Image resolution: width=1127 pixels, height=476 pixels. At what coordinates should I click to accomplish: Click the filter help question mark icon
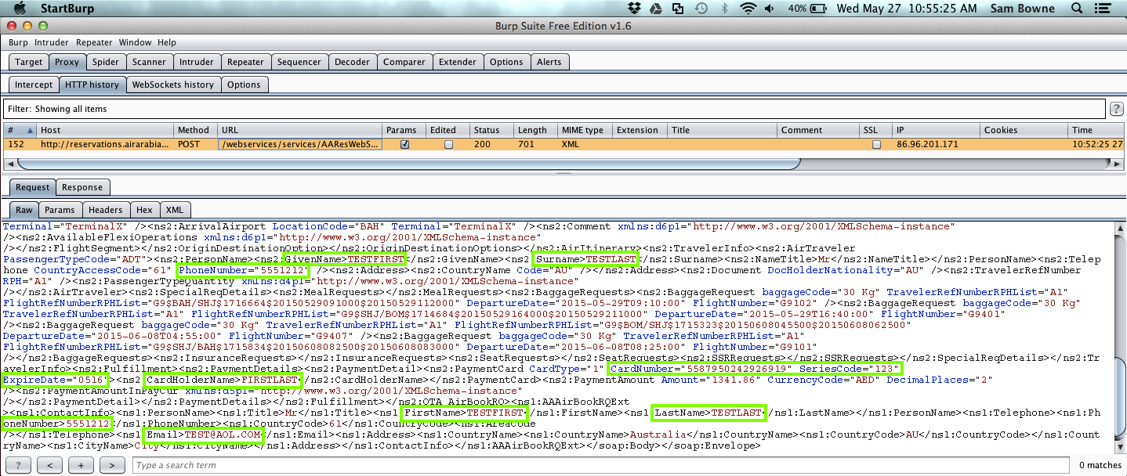(x=1117, y=109)
